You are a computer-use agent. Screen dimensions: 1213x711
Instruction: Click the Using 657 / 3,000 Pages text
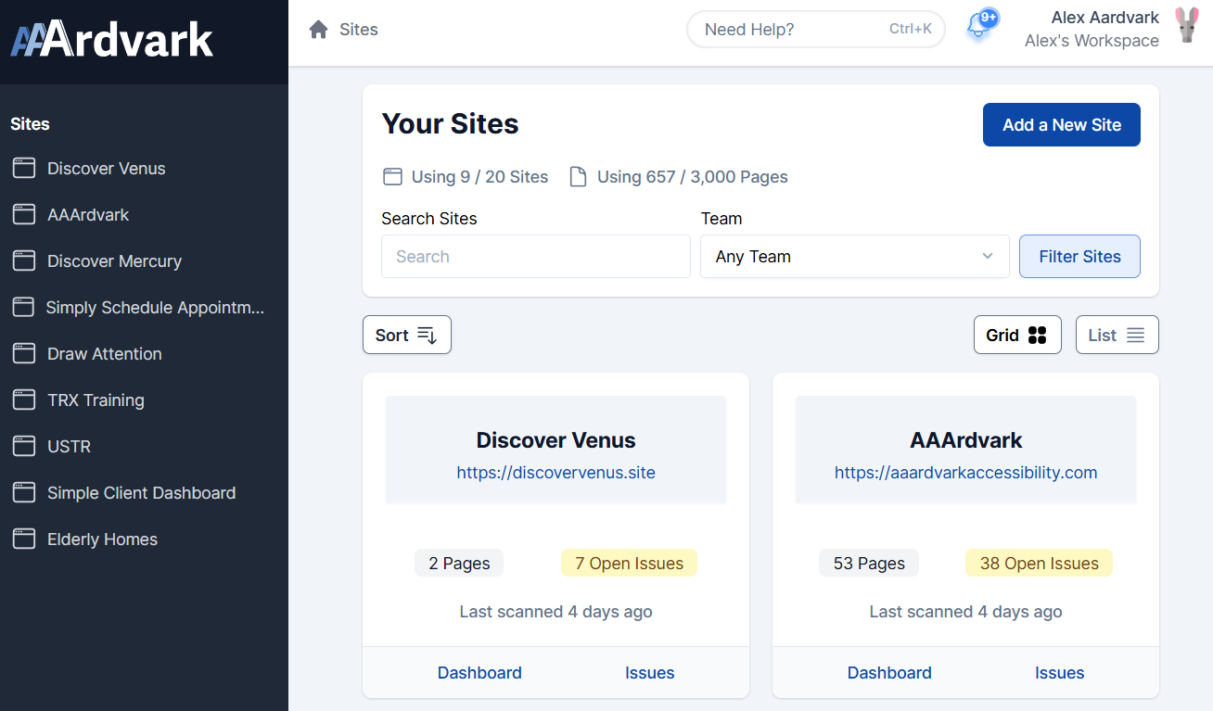pyautogui.click(x=692, y=177)
